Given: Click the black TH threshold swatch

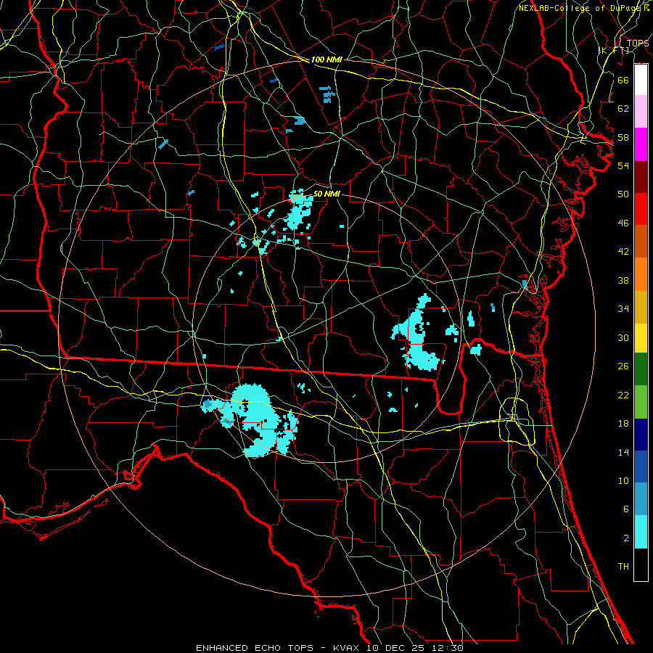Looking at the screenshot, I should point(641,564).
